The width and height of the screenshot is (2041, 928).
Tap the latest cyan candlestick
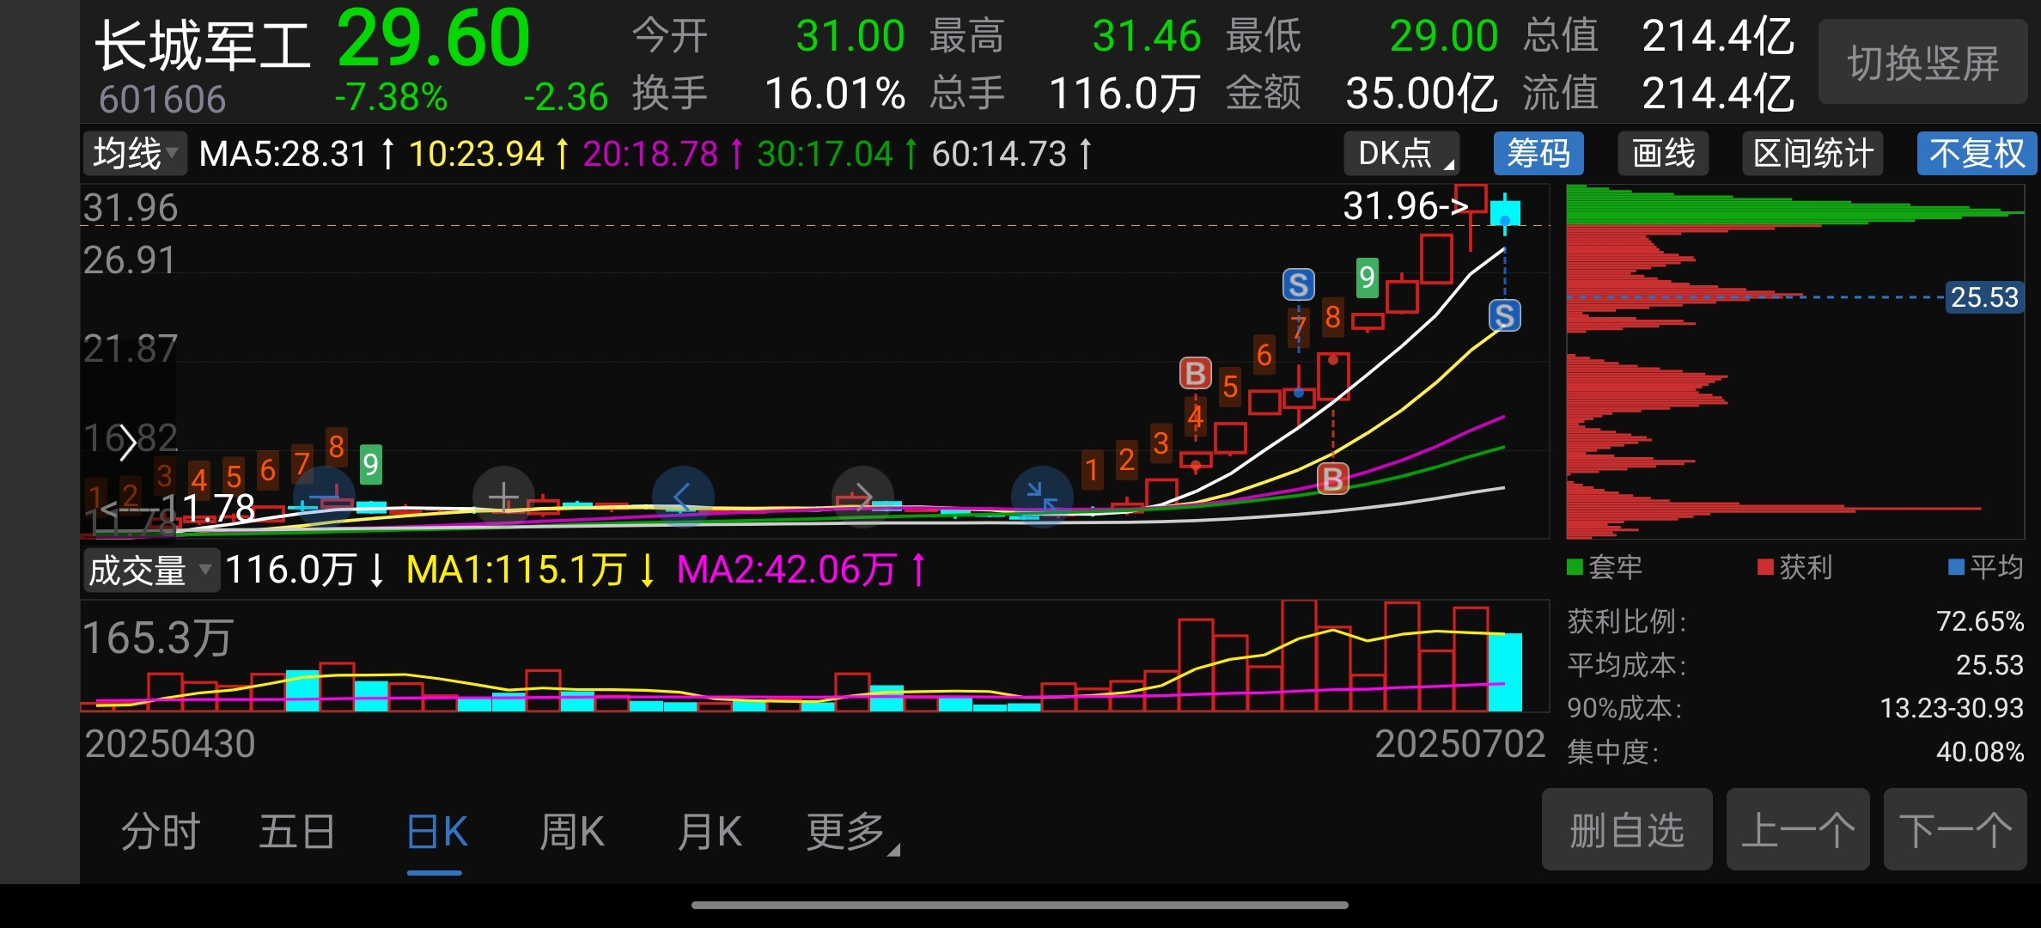click(x=1505, y=212)
